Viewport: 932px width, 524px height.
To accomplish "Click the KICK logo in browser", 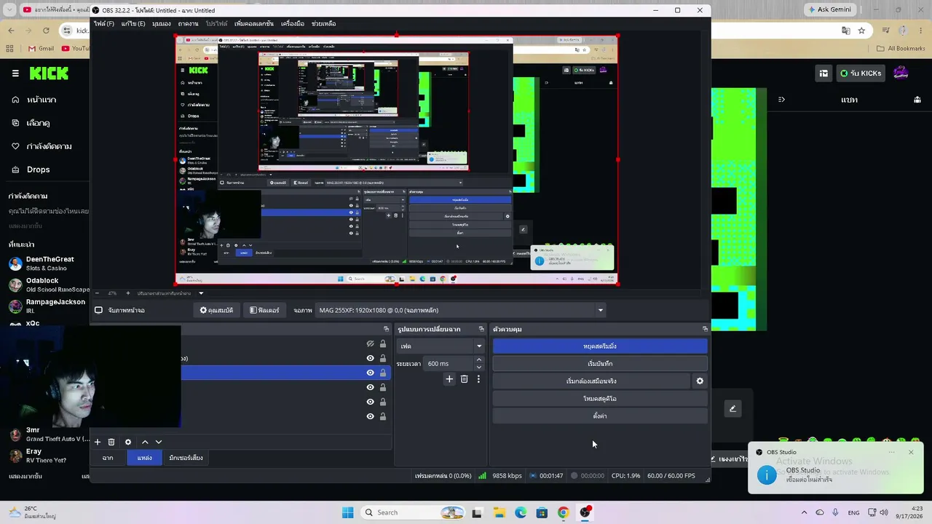I will [x=49, y=73].
